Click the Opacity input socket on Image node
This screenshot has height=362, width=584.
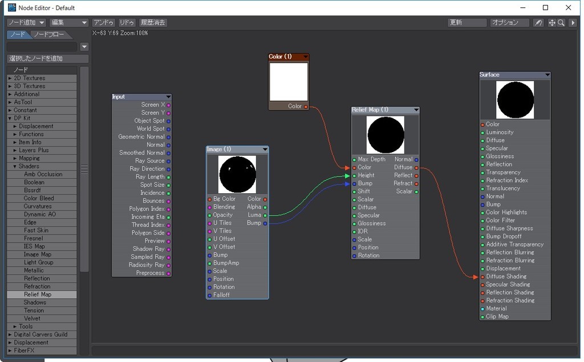209,215
